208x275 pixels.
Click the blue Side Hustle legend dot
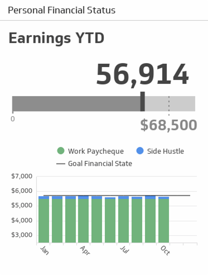[x=140, y=151]
